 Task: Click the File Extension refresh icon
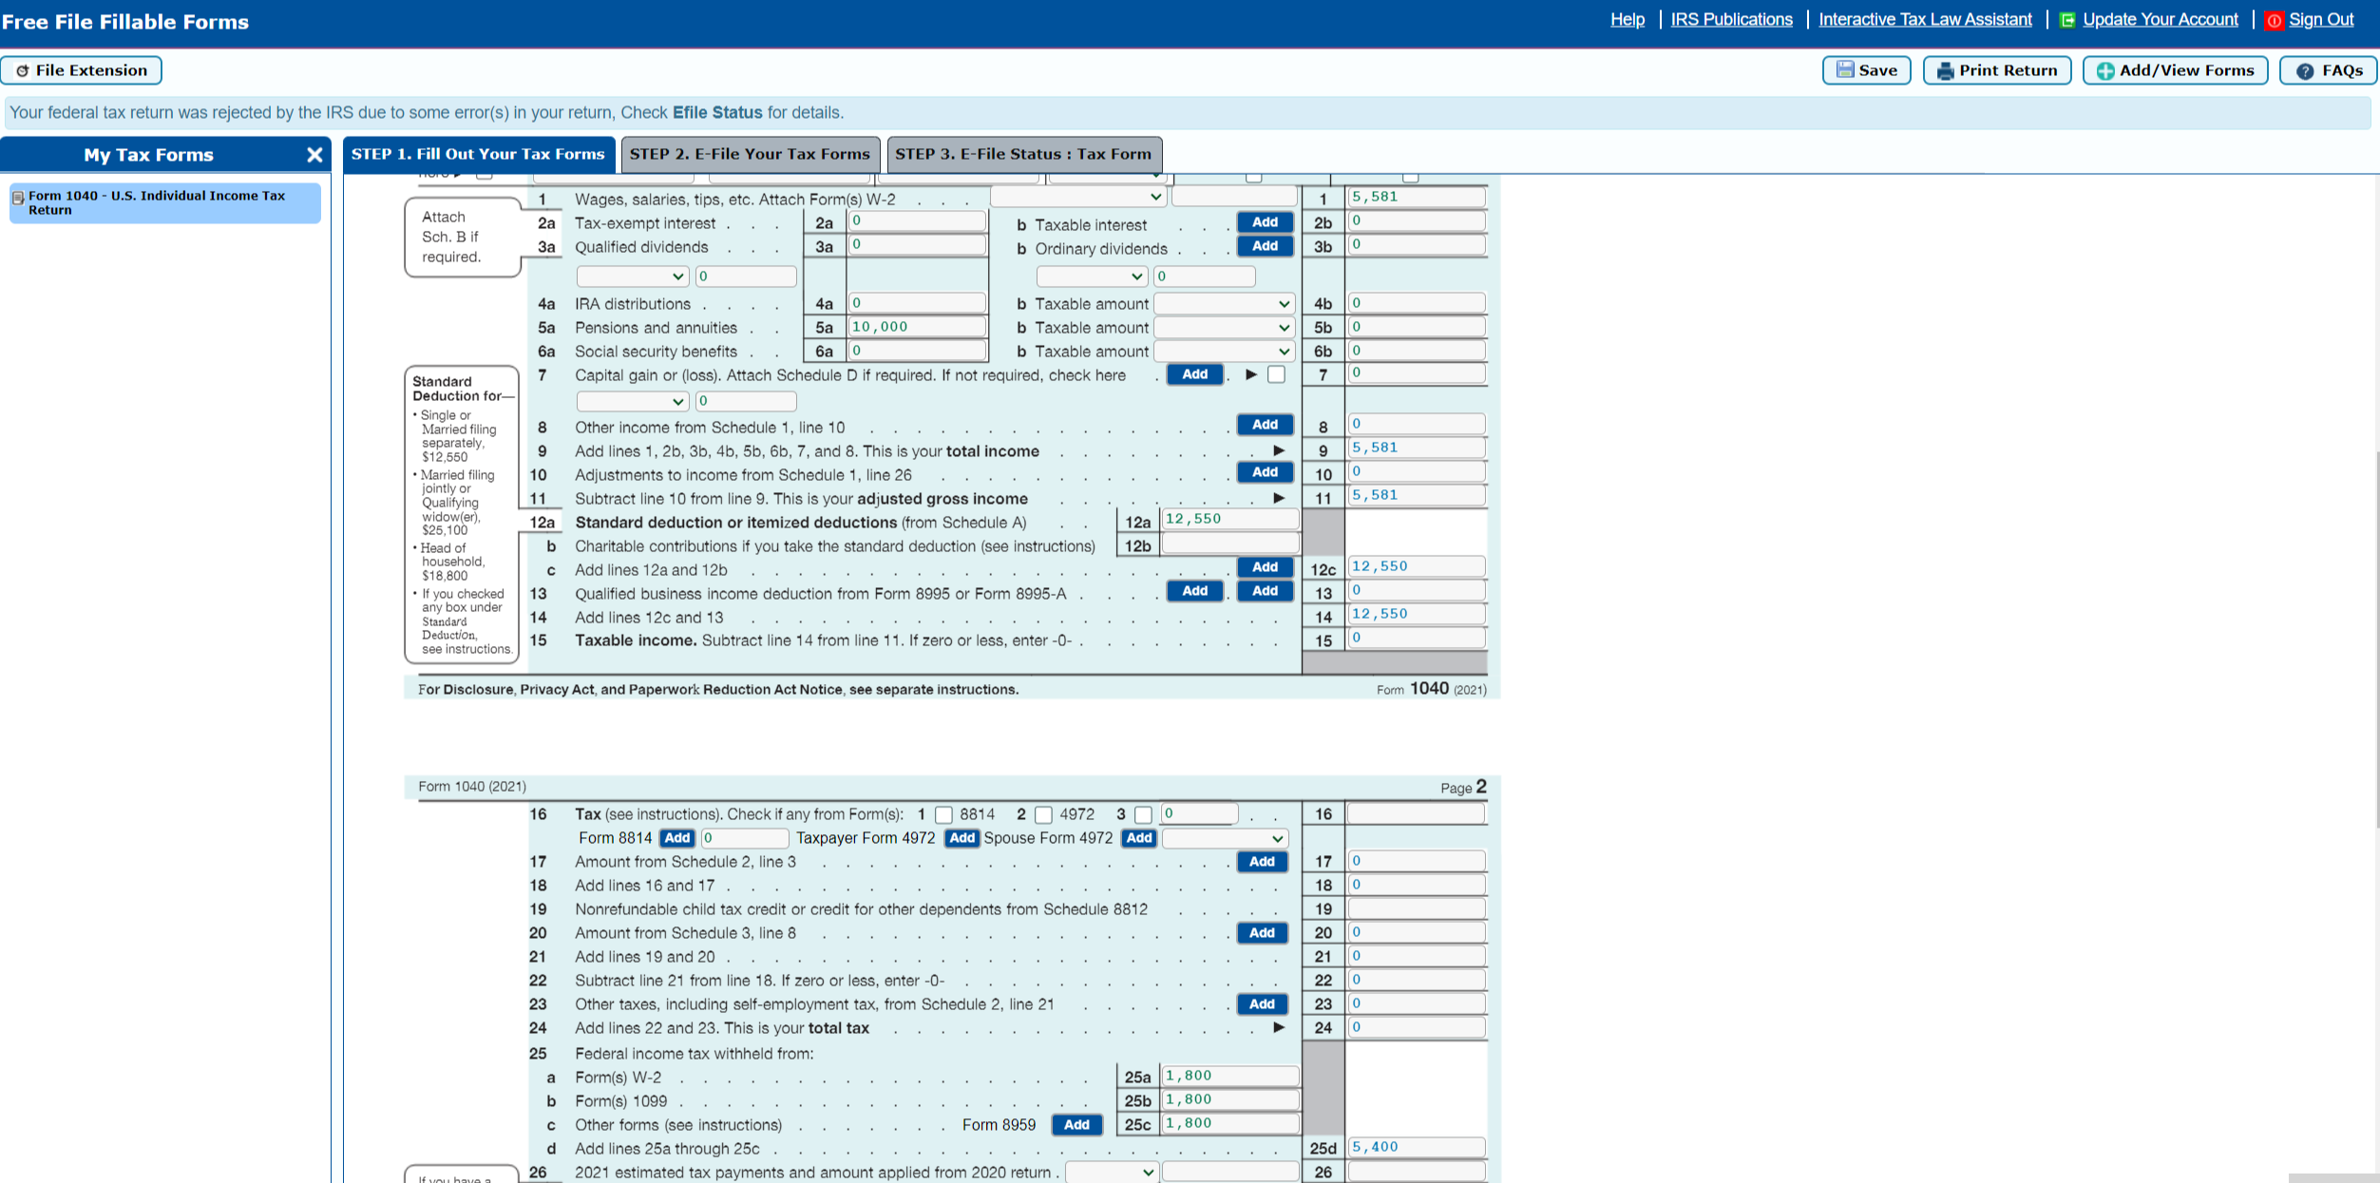click(x=23, y=70)
